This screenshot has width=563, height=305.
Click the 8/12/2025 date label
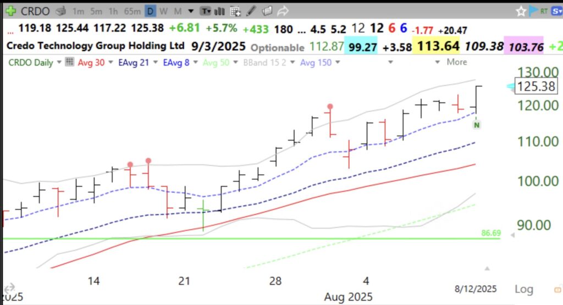[x=476, y=289]
